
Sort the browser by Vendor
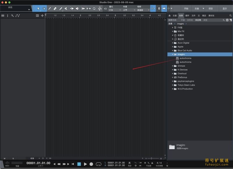(x=198, y=20)
